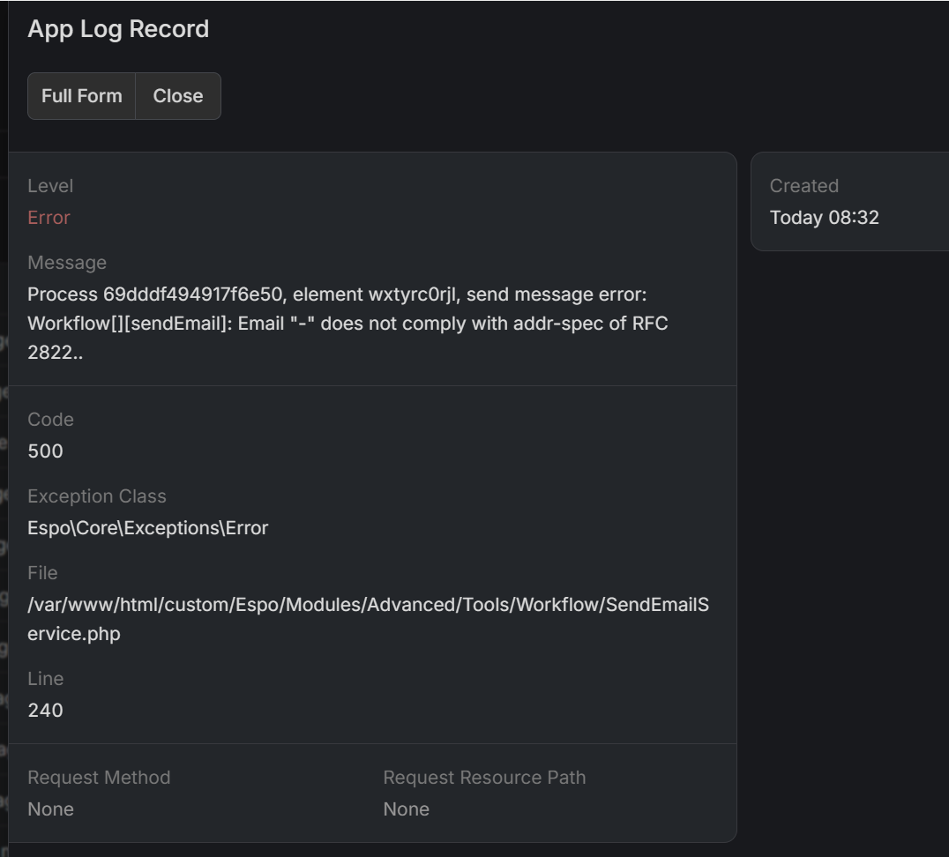The width and height of the screenshot is (949, 857).
Task: Open the Full Form view
Action: (x=81, y=96)
